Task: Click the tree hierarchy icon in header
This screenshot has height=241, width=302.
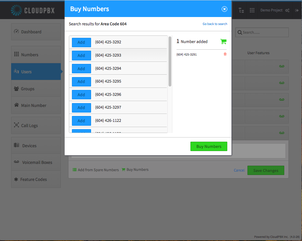Action: click(x=241, y=10)
